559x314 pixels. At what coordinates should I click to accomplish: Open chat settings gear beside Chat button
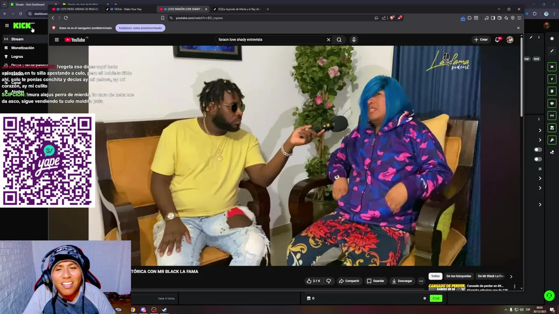[424, 298]
